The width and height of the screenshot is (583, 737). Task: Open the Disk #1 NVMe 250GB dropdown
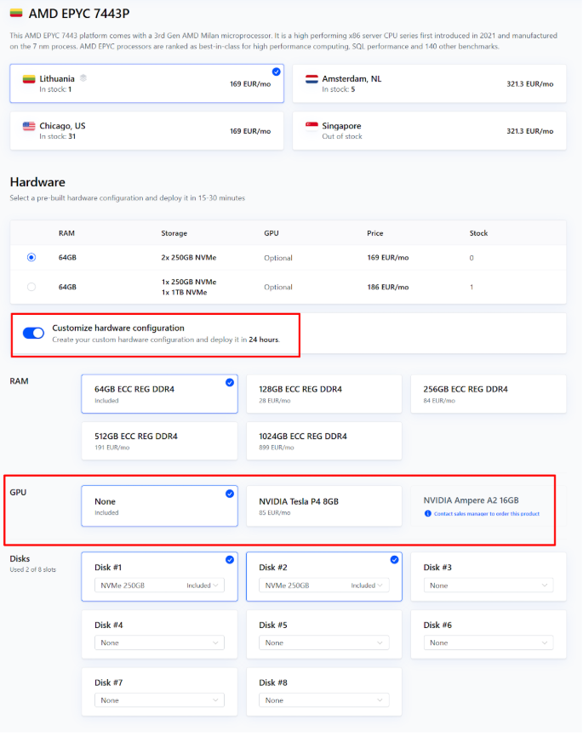(x=159, y=586)
